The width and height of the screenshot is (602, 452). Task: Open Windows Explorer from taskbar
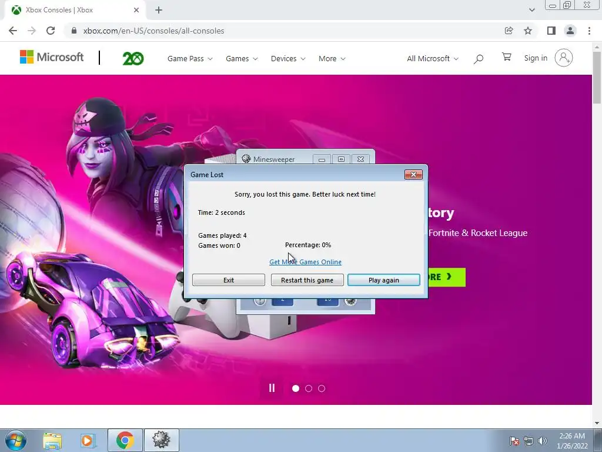pyautogui.click(x=52, y=440)
